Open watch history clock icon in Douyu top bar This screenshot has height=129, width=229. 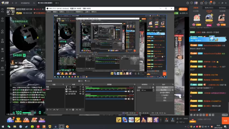pyautogui.click(x=188, y=3)
